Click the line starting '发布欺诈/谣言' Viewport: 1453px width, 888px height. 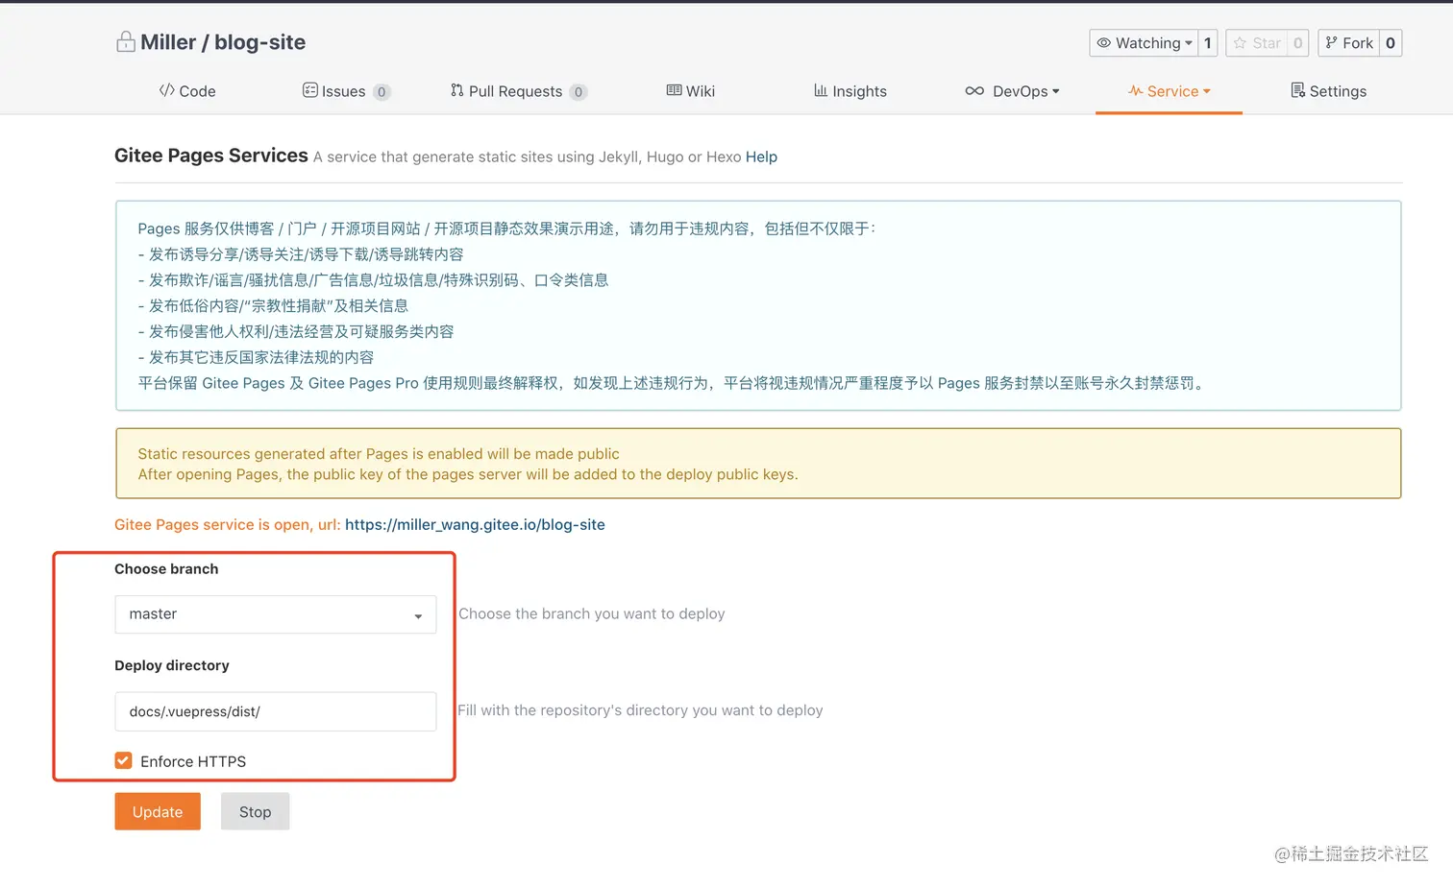373,280
